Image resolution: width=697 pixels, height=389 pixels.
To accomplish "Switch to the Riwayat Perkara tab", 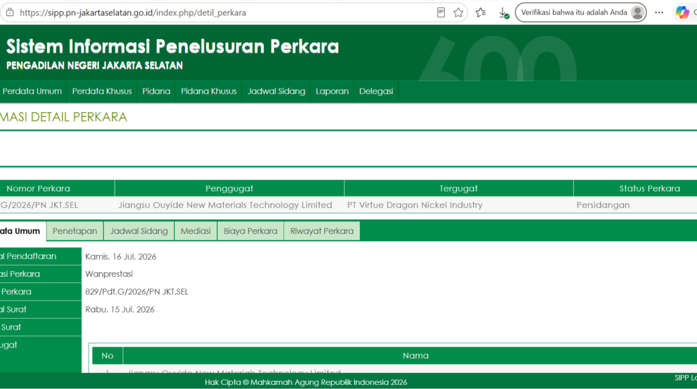I will [x=322, y=231].
